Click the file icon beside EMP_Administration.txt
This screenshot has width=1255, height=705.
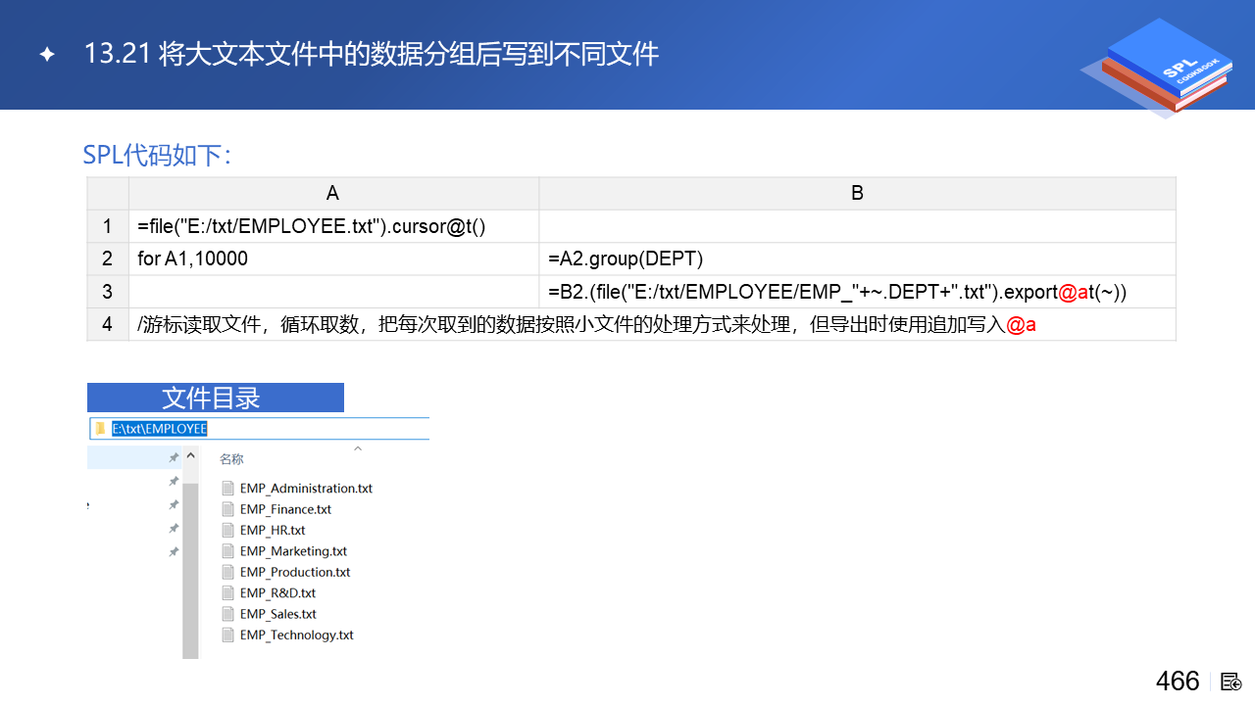[x=228, y=488]
